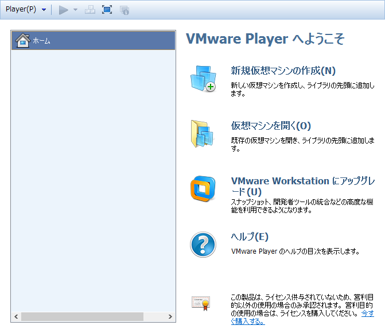The image size is (385, 333).
Task: Click the new virtual machine icon
Action: pyautogui.click(x=203, y=79)
